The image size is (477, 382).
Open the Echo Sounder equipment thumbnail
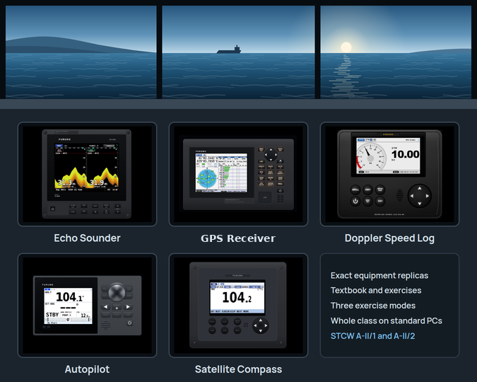(87, 174)
